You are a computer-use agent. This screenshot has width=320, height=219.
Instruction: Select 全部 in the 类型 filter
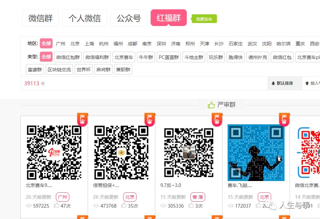[46, 57]
